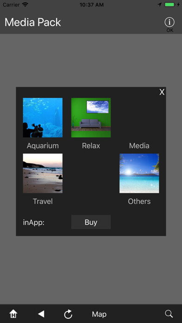Tap the OK text under info icon
Screen dimensions: 182x323
point(170,30)
